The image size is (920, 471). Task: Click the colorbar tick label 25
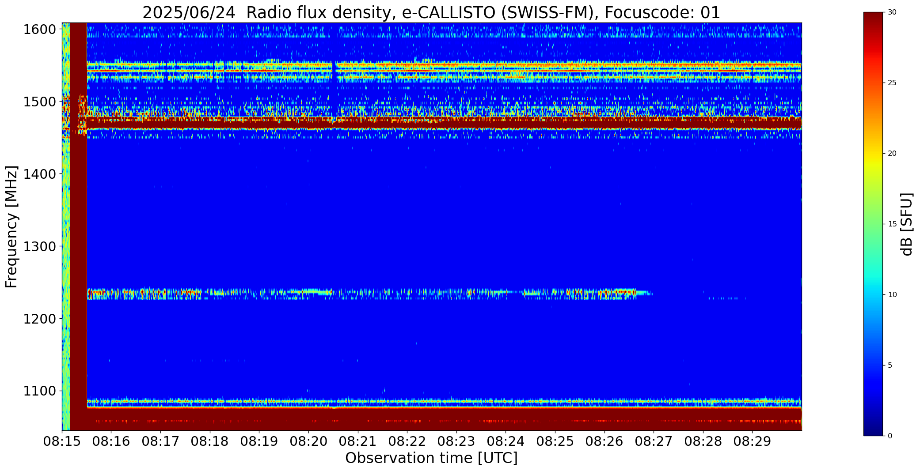[892, 83]
